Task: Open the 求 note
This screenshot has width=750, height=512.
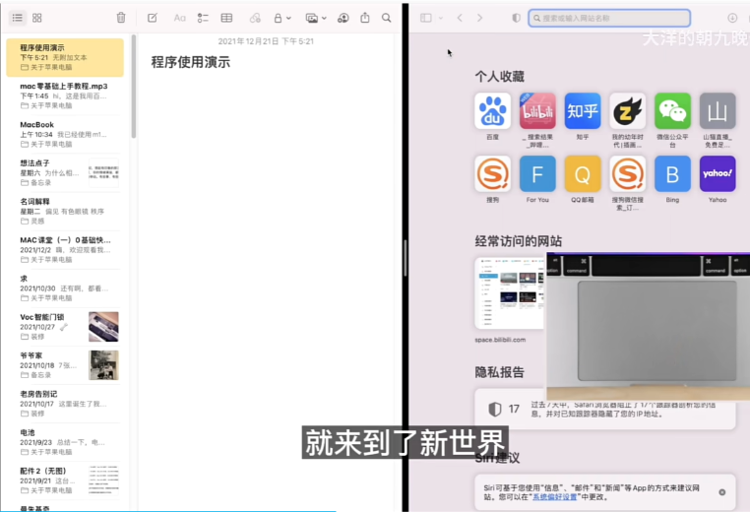Action: pos(65,288)
